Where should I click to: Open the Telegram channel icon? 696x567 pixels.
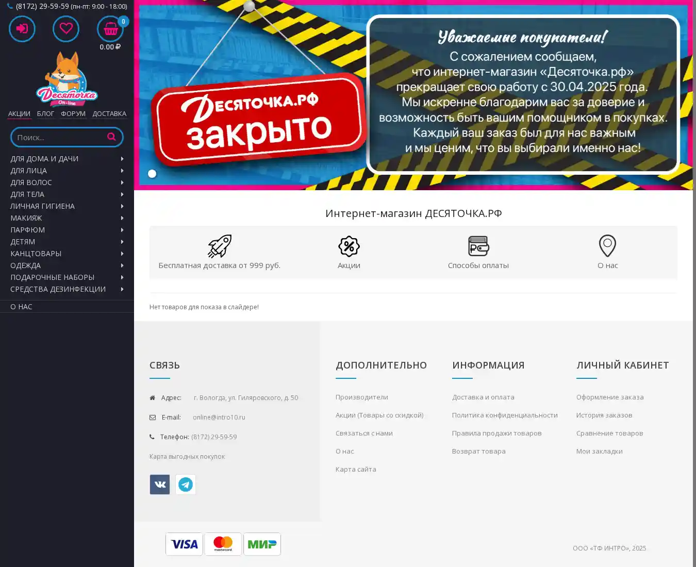(186, 485)
